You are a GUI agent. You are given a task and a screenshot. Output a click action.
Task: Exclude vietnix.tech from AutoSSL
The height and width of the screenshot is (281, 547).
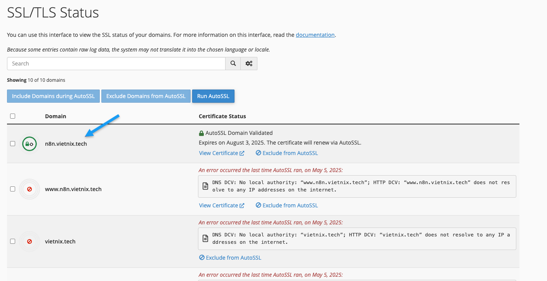(x=230, y=258)
